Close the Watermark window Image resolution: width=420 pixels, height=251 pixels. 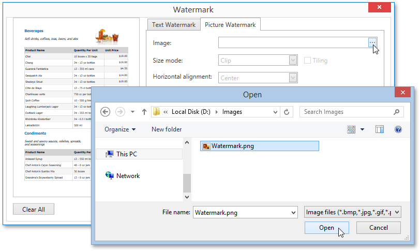[x=379, y=7]
